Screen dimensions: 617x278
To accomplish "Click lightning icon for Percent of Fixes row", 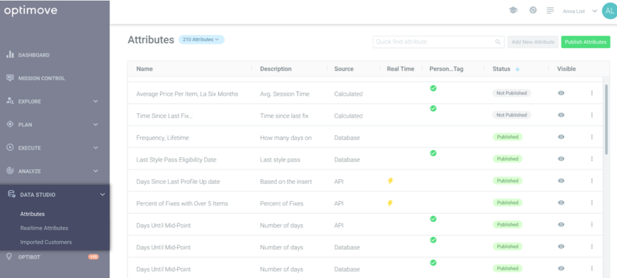I will [x=390, y=203].
